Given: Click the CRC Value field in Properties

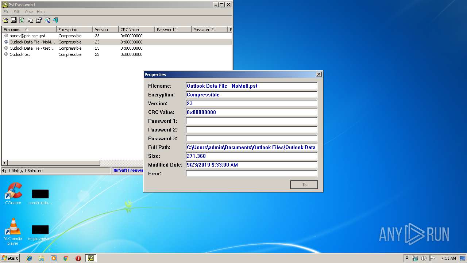Looking at the screenshot, I should 251,112.
